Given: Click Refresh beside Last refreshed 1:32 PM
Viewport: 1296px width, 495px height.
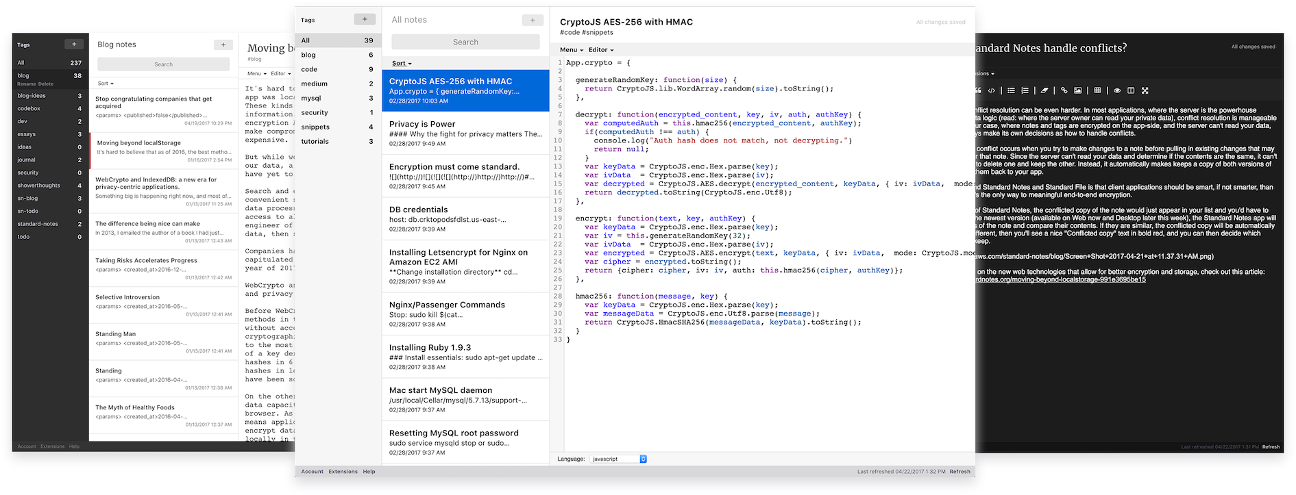Looking at the screenshot, I should 959,472.
